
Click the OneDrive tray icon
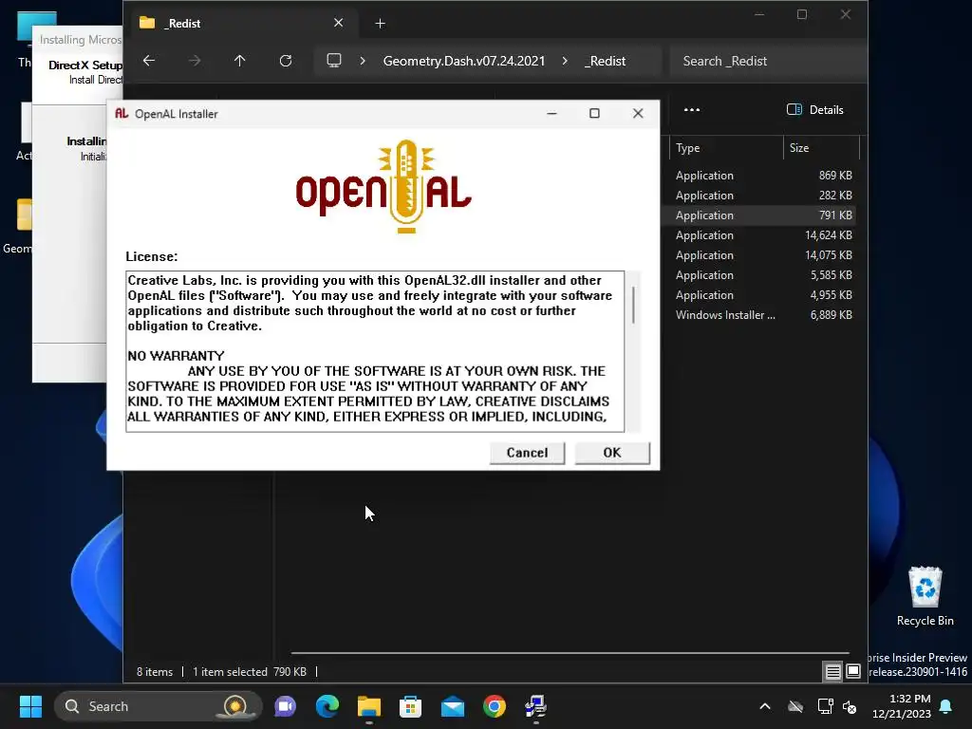tap(795, 706)
